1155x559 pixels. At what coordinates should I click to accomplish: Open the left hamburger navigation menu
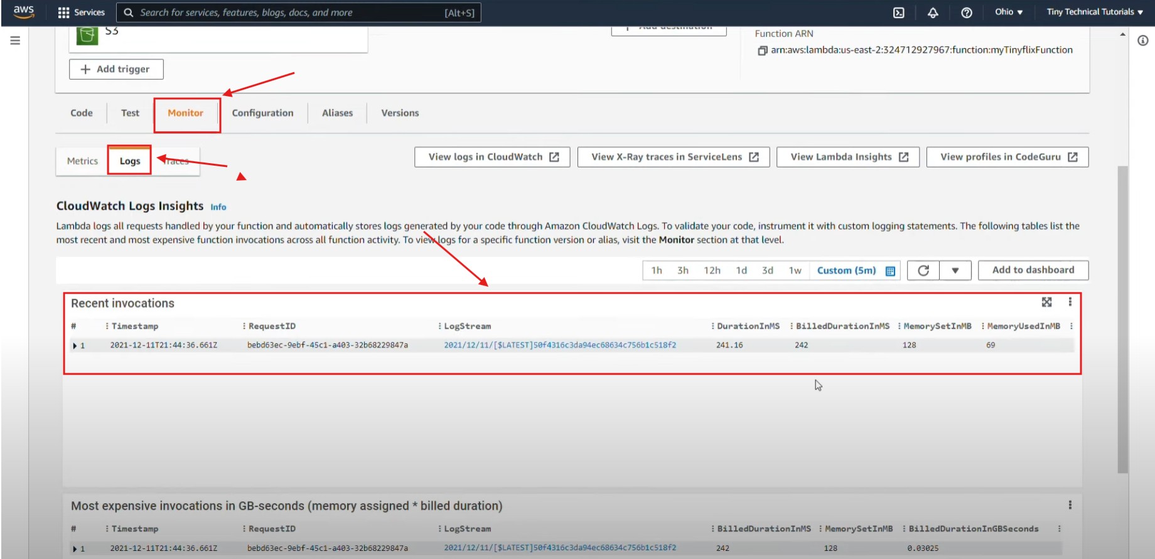(x=15, y=41)
